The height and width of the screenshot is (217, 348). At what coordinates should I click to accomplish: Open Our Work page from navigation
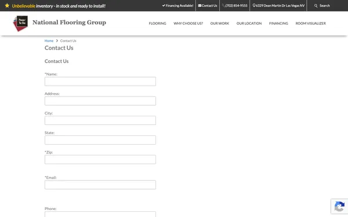220,23
